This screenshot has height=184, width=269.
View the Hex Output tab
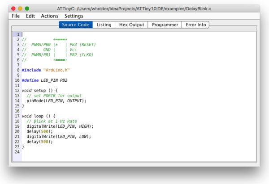click(131, 25)
